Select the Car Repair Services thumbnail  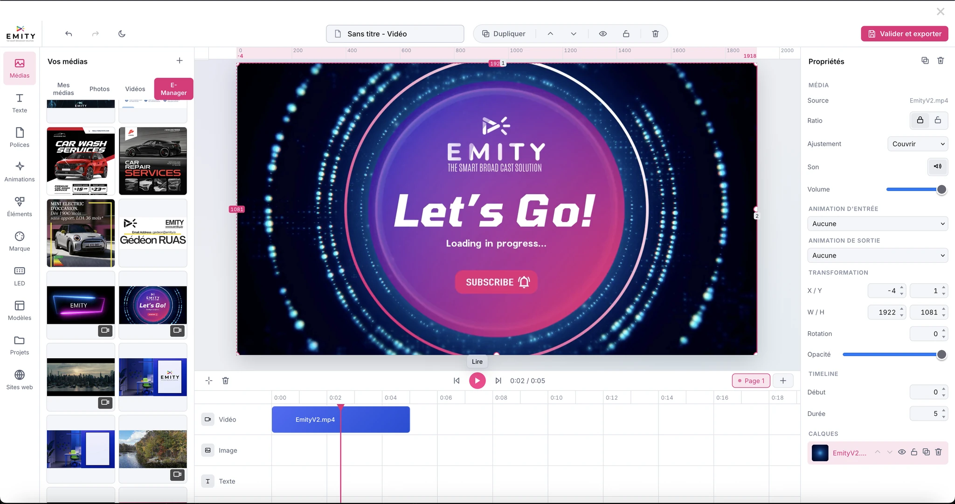pyautogui.click(x=153, y=161)
